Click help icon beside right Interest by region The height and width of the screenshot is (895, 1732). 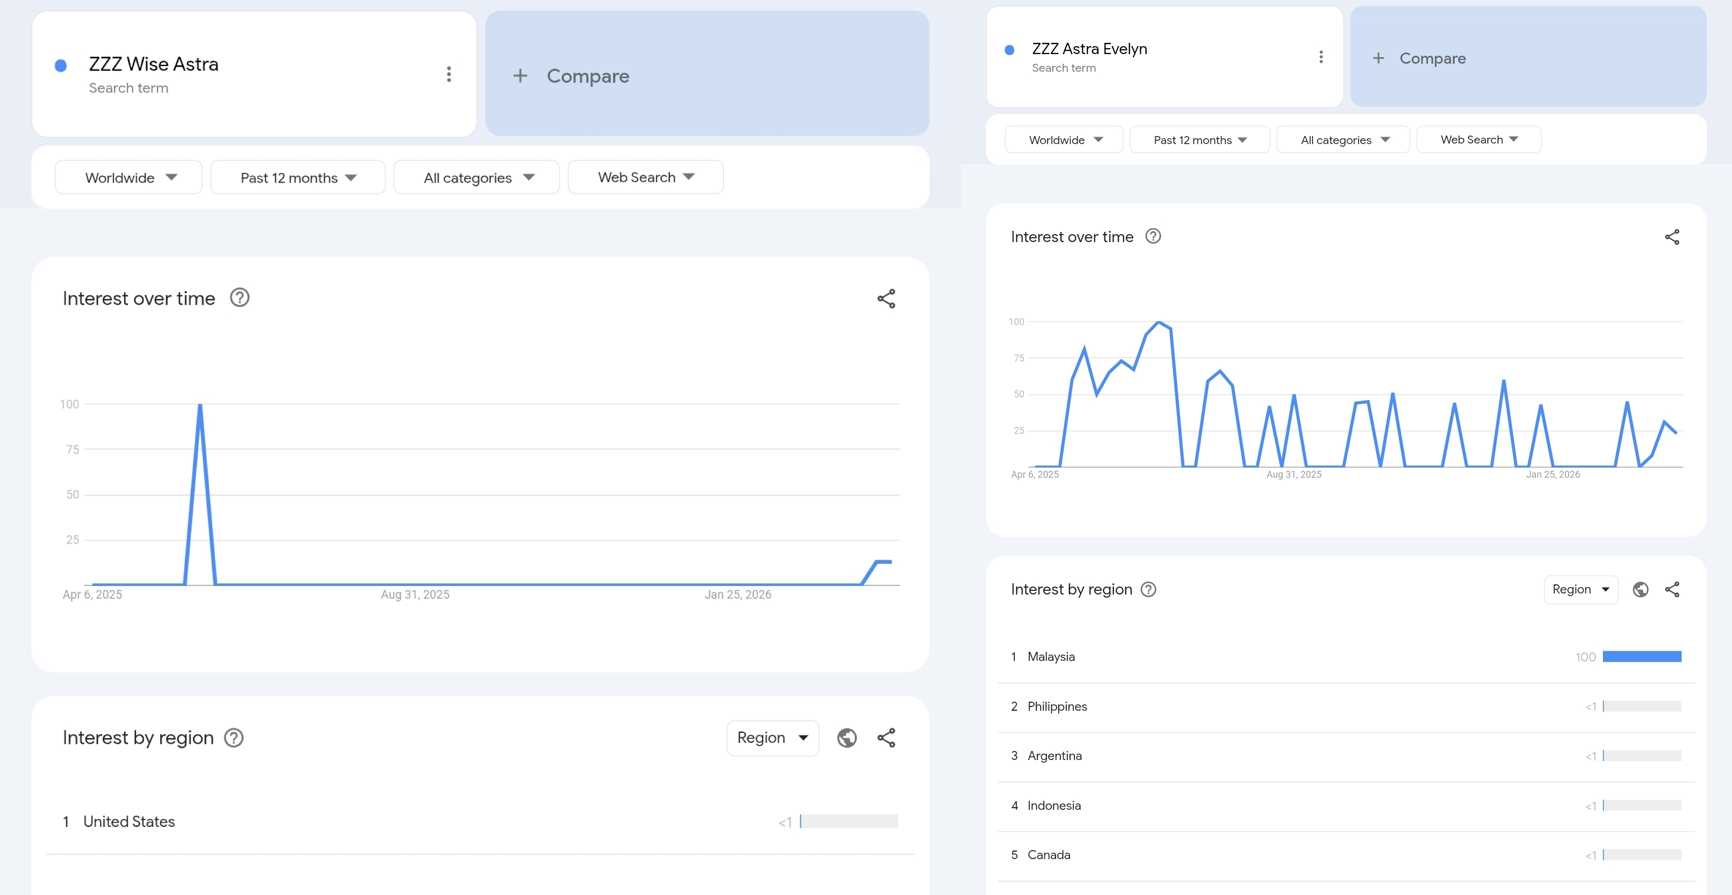pyautogui.click(x=1148, y=589)
